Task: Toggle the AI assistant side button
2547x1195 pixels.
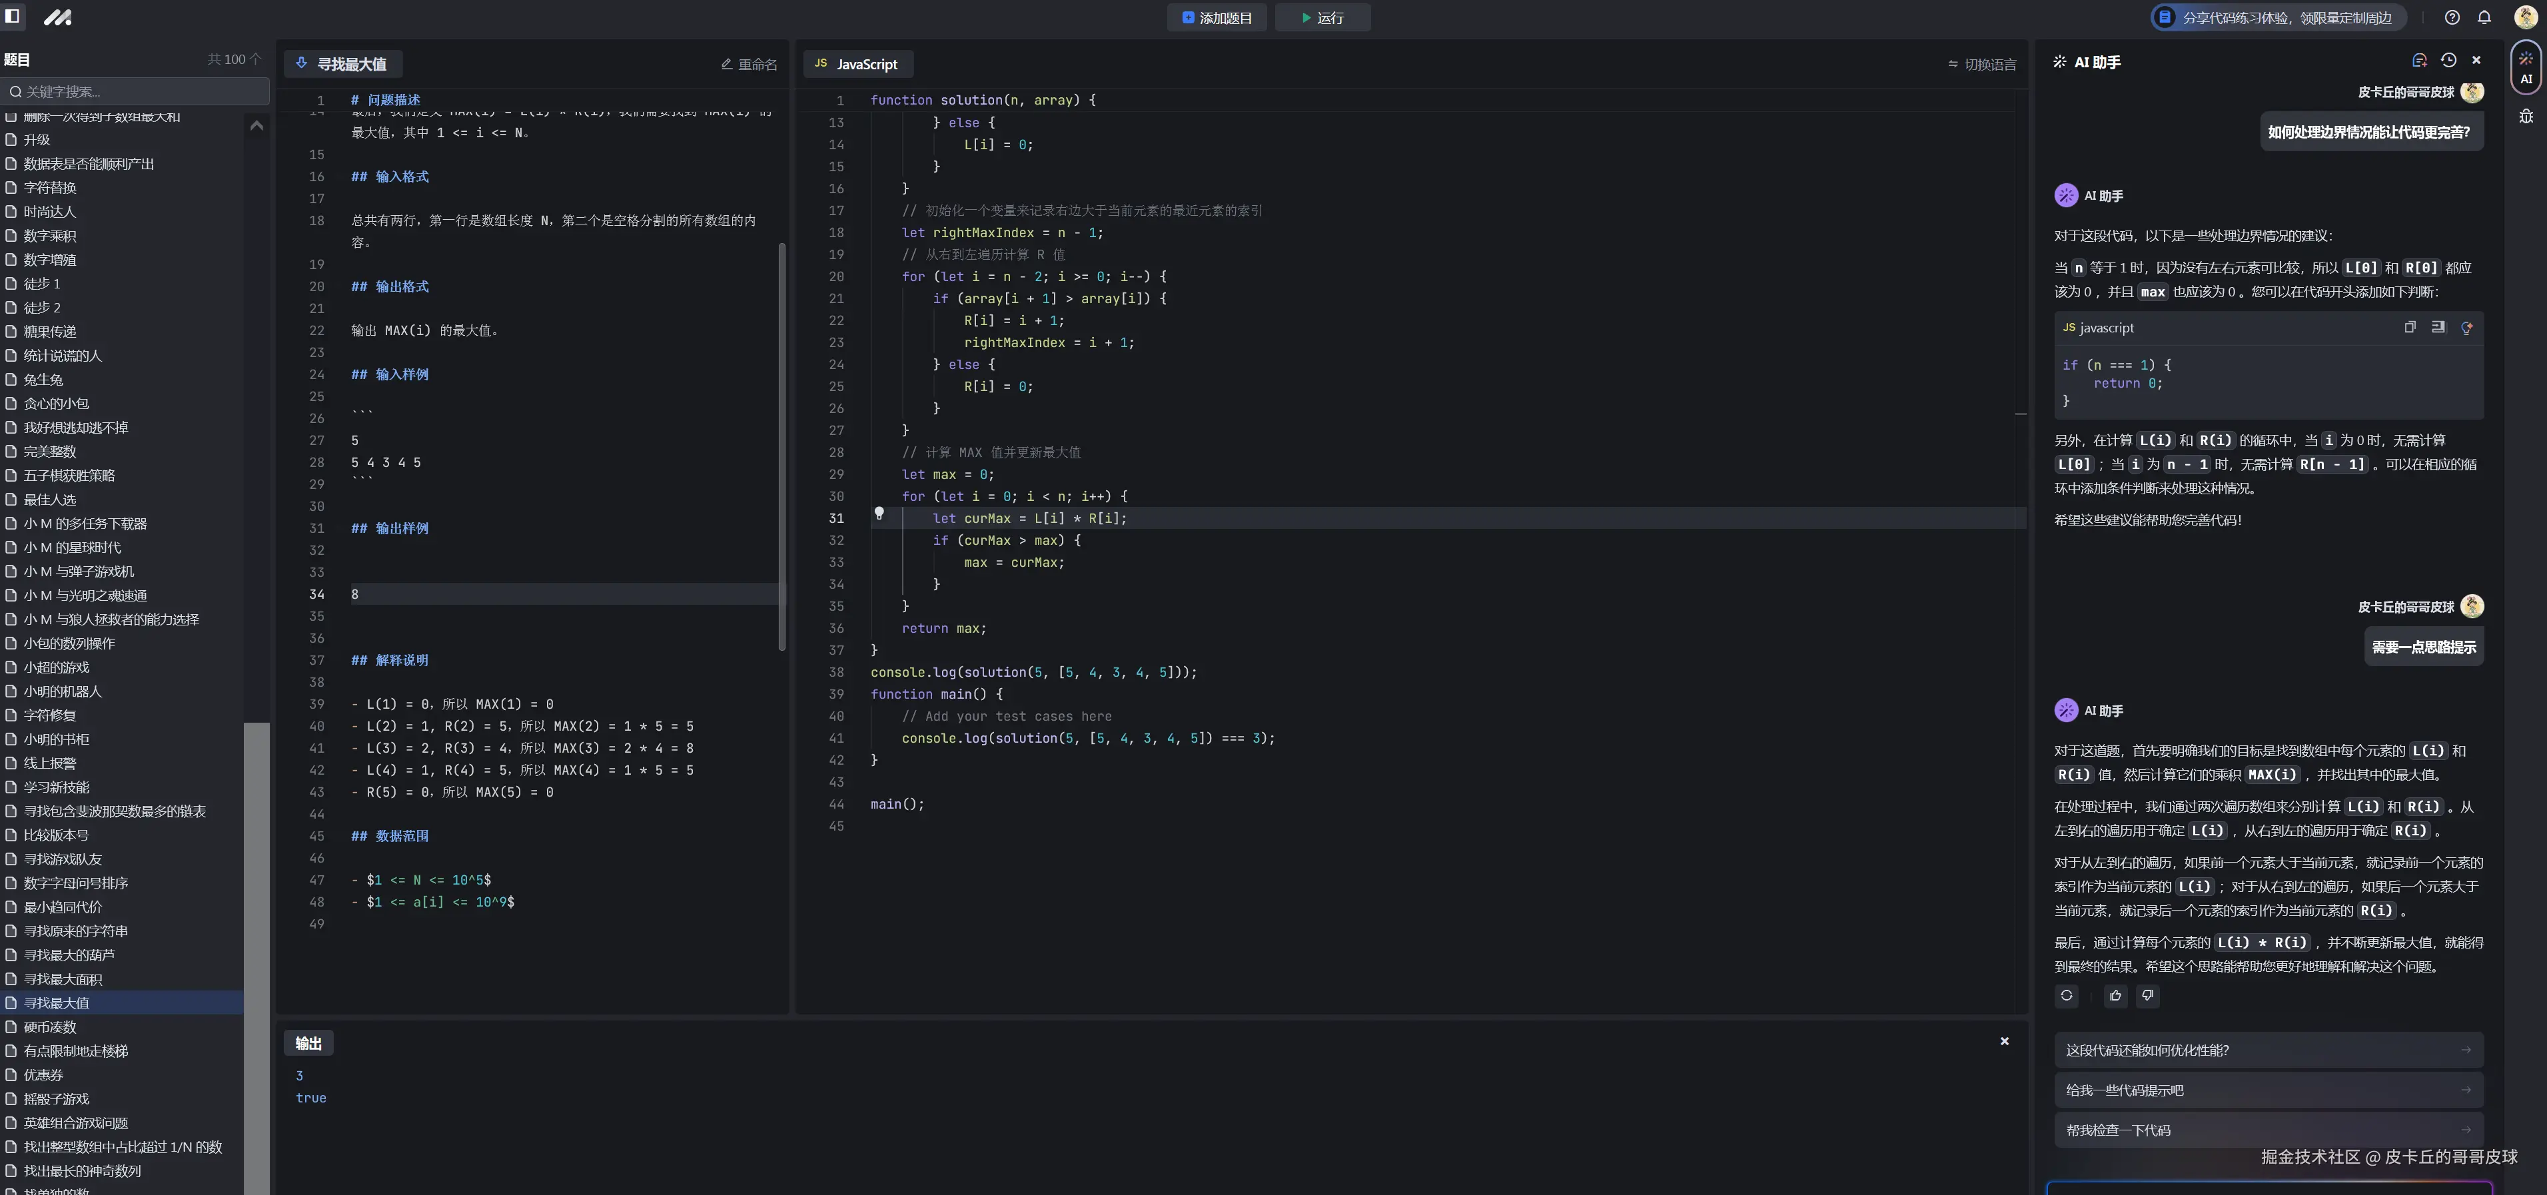Action: coord(2526,68)
